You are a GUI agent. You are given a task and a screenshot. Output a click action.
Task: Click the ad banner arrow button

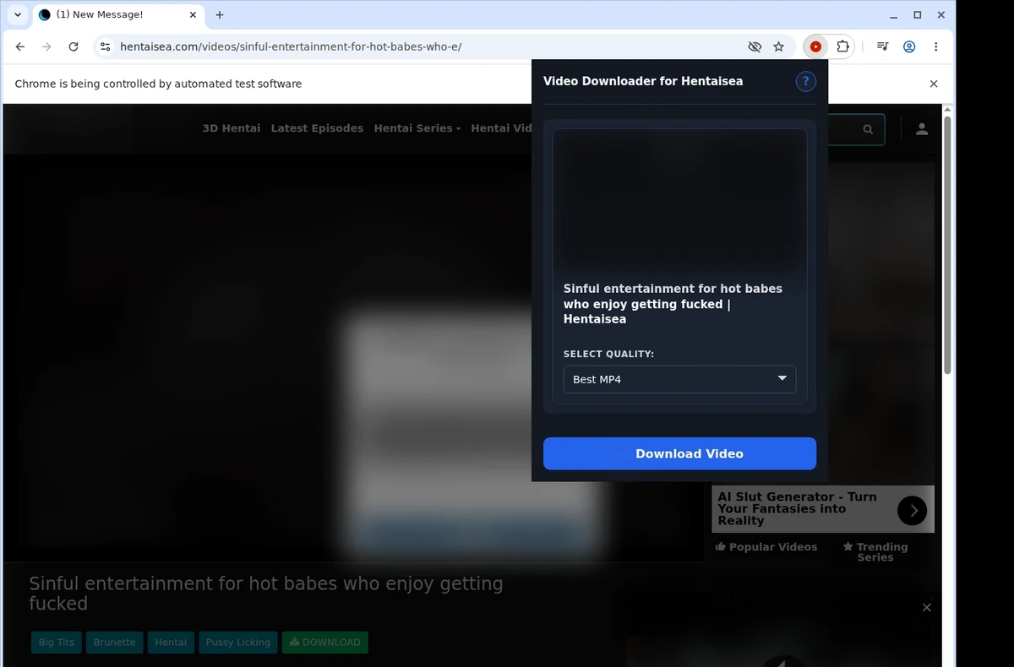912,510
